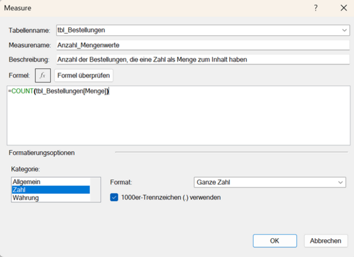354x257 pixels.
Task: Expand the Format dropdown arrow
Action: tap(340, 183)
